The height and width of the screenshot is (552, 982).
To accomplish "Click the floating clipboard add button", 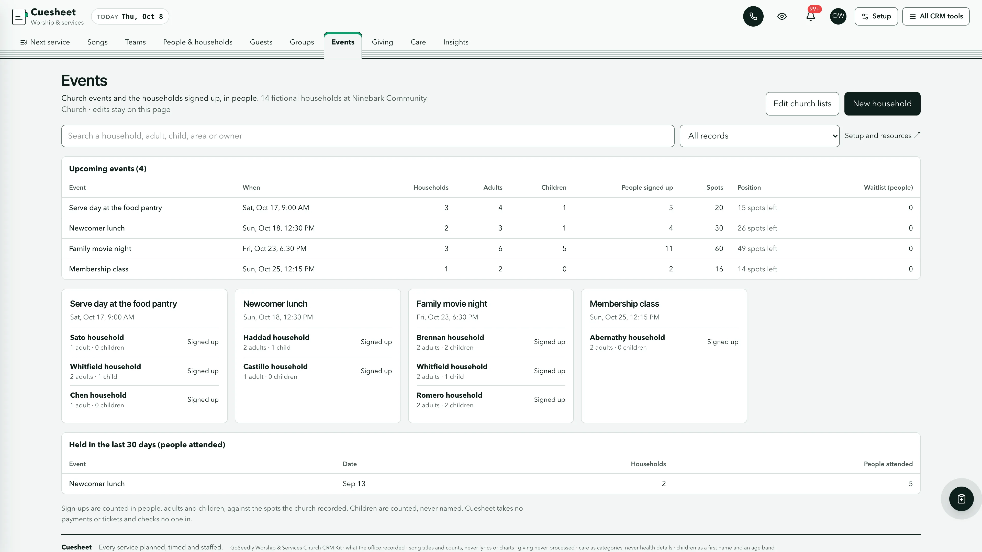I will pyautogui.click(x=961, y=499).
